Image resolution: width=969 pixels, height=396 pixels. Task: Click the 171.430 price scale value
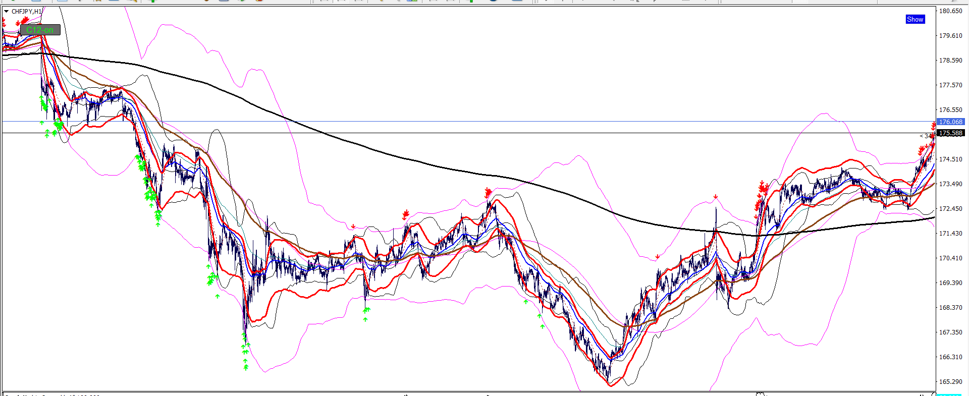tap(950, 233)
